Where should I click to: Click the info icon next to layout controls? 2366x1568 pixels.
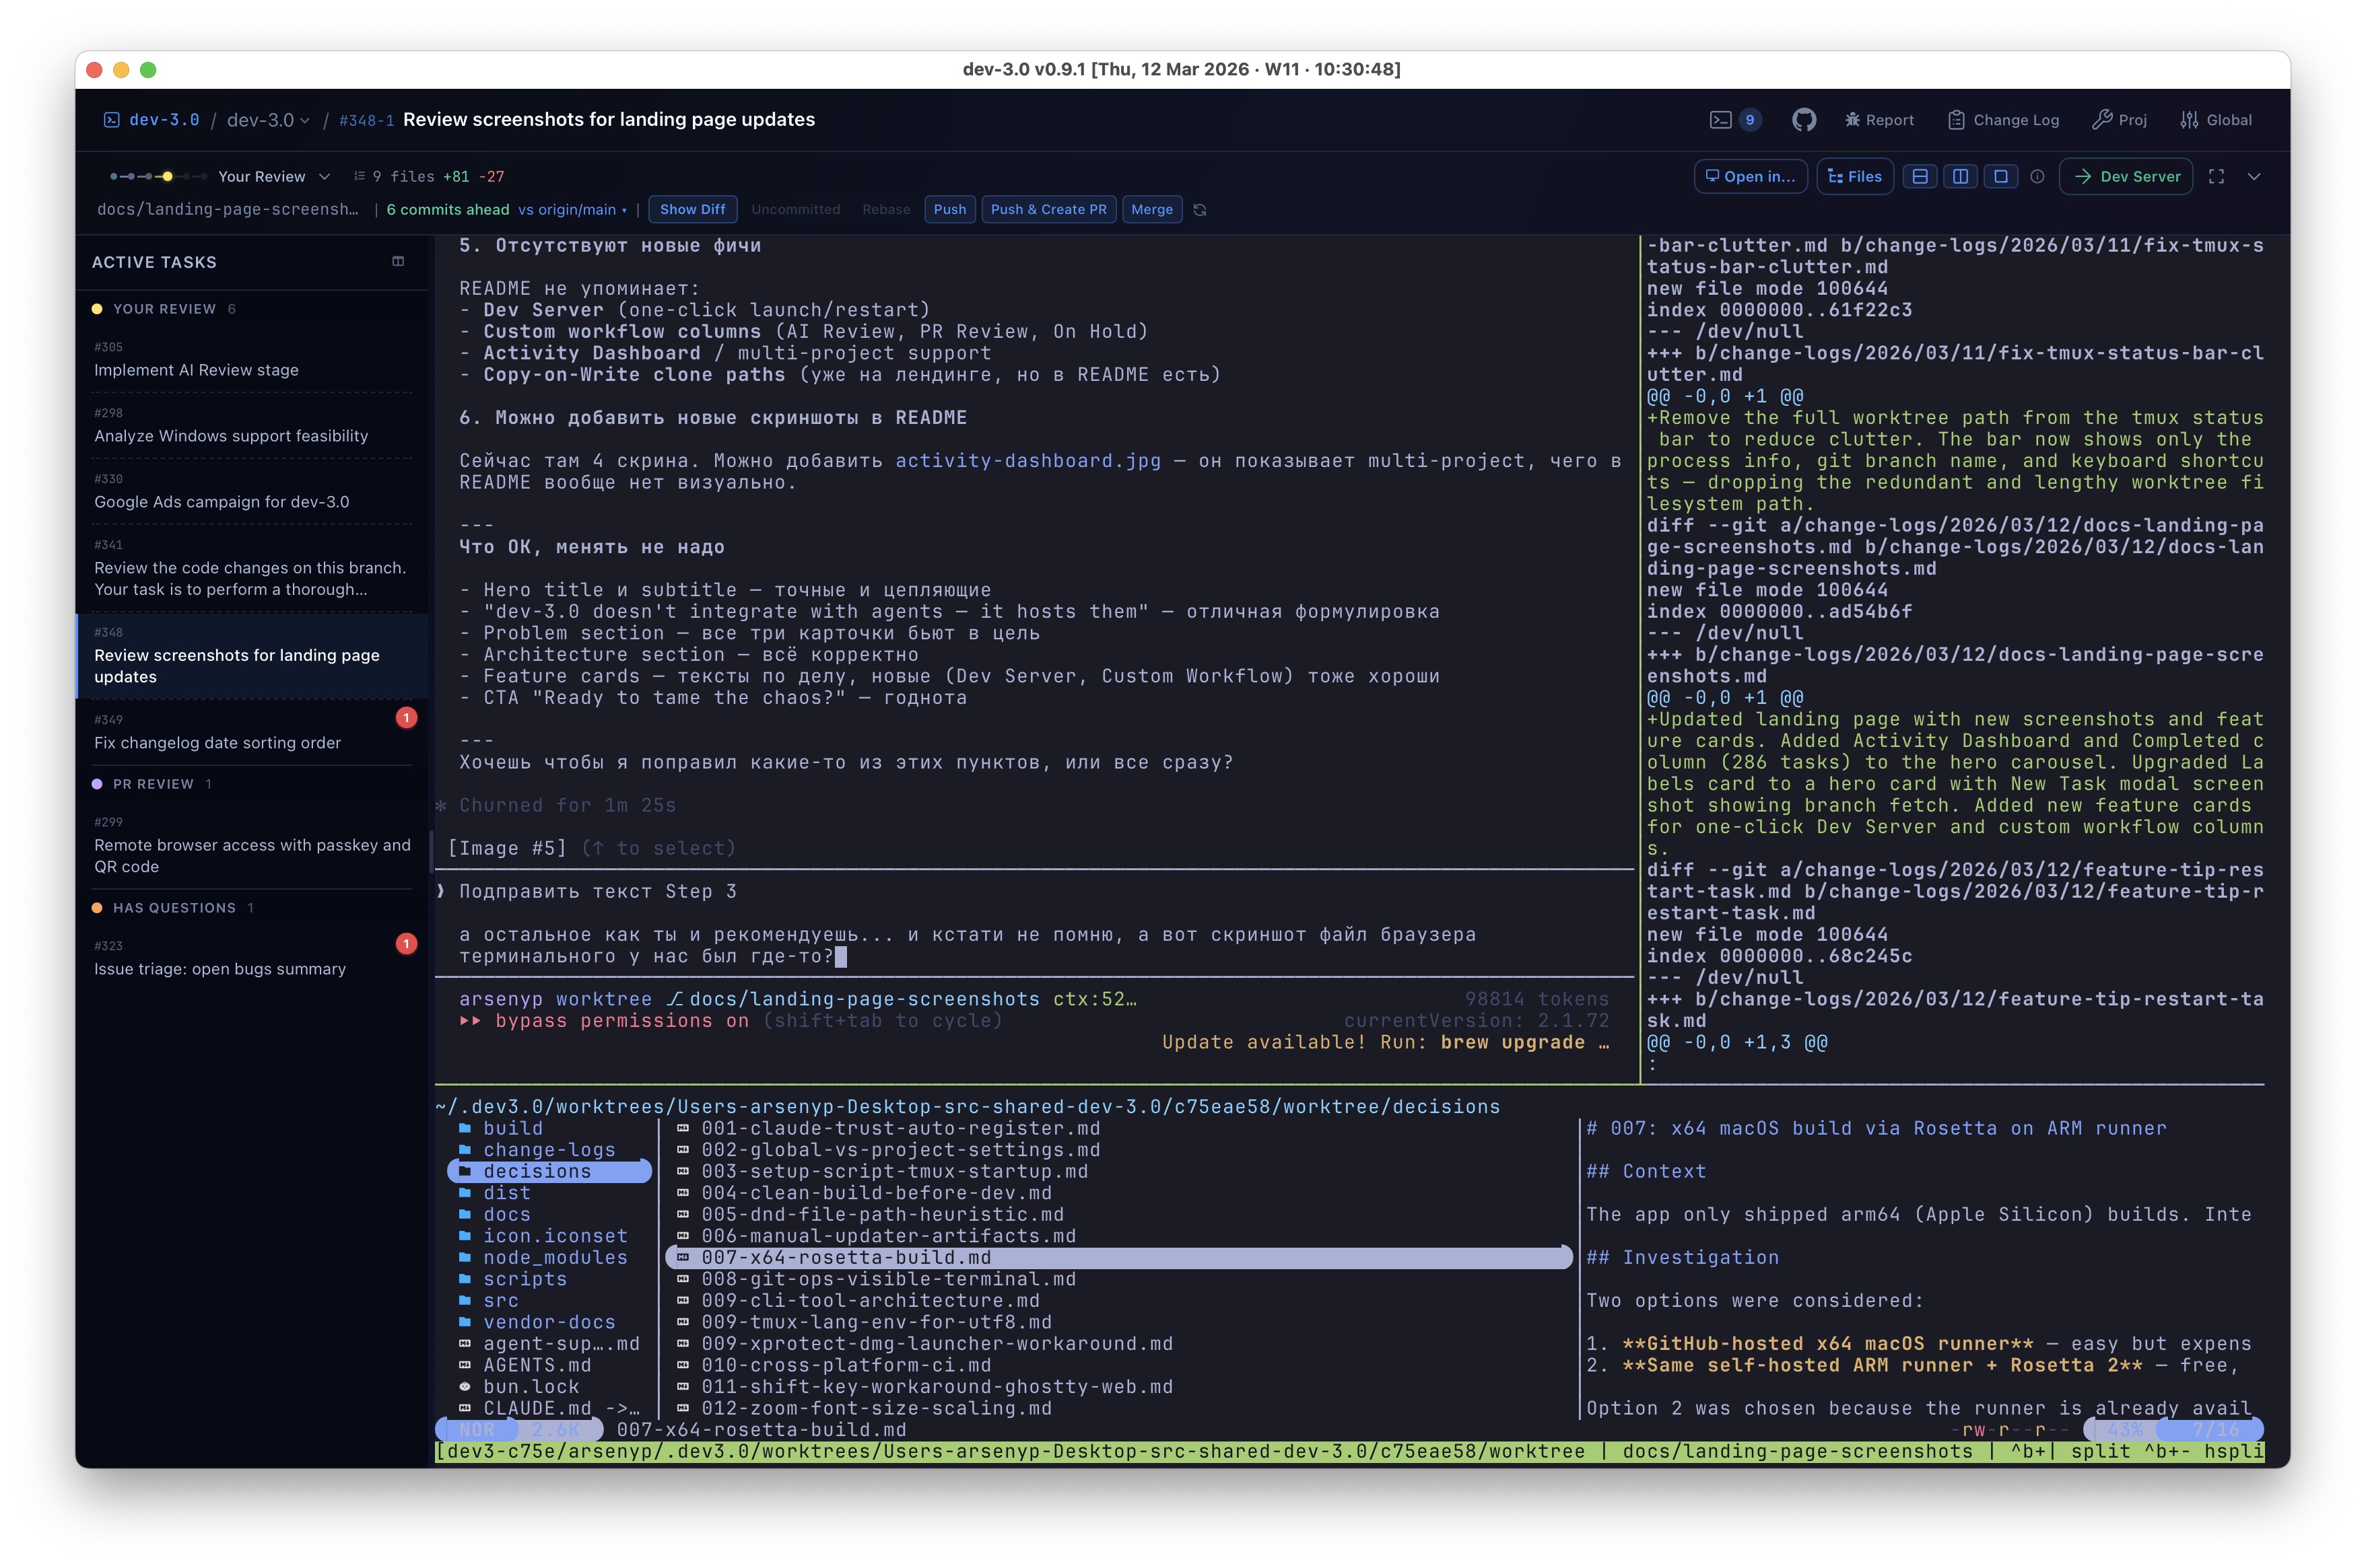2037,176
